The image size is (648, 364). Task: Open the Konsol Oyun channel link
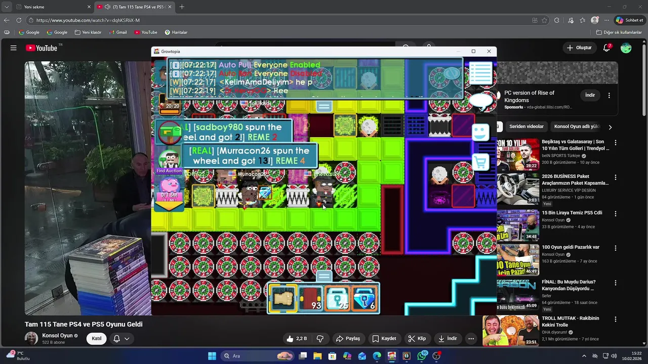tap(57, 335)
